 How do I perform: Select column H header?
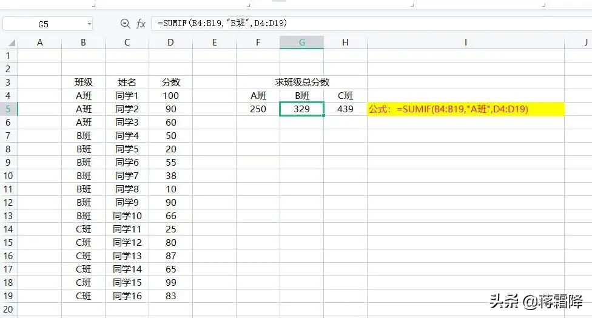[x=345, y=42]
